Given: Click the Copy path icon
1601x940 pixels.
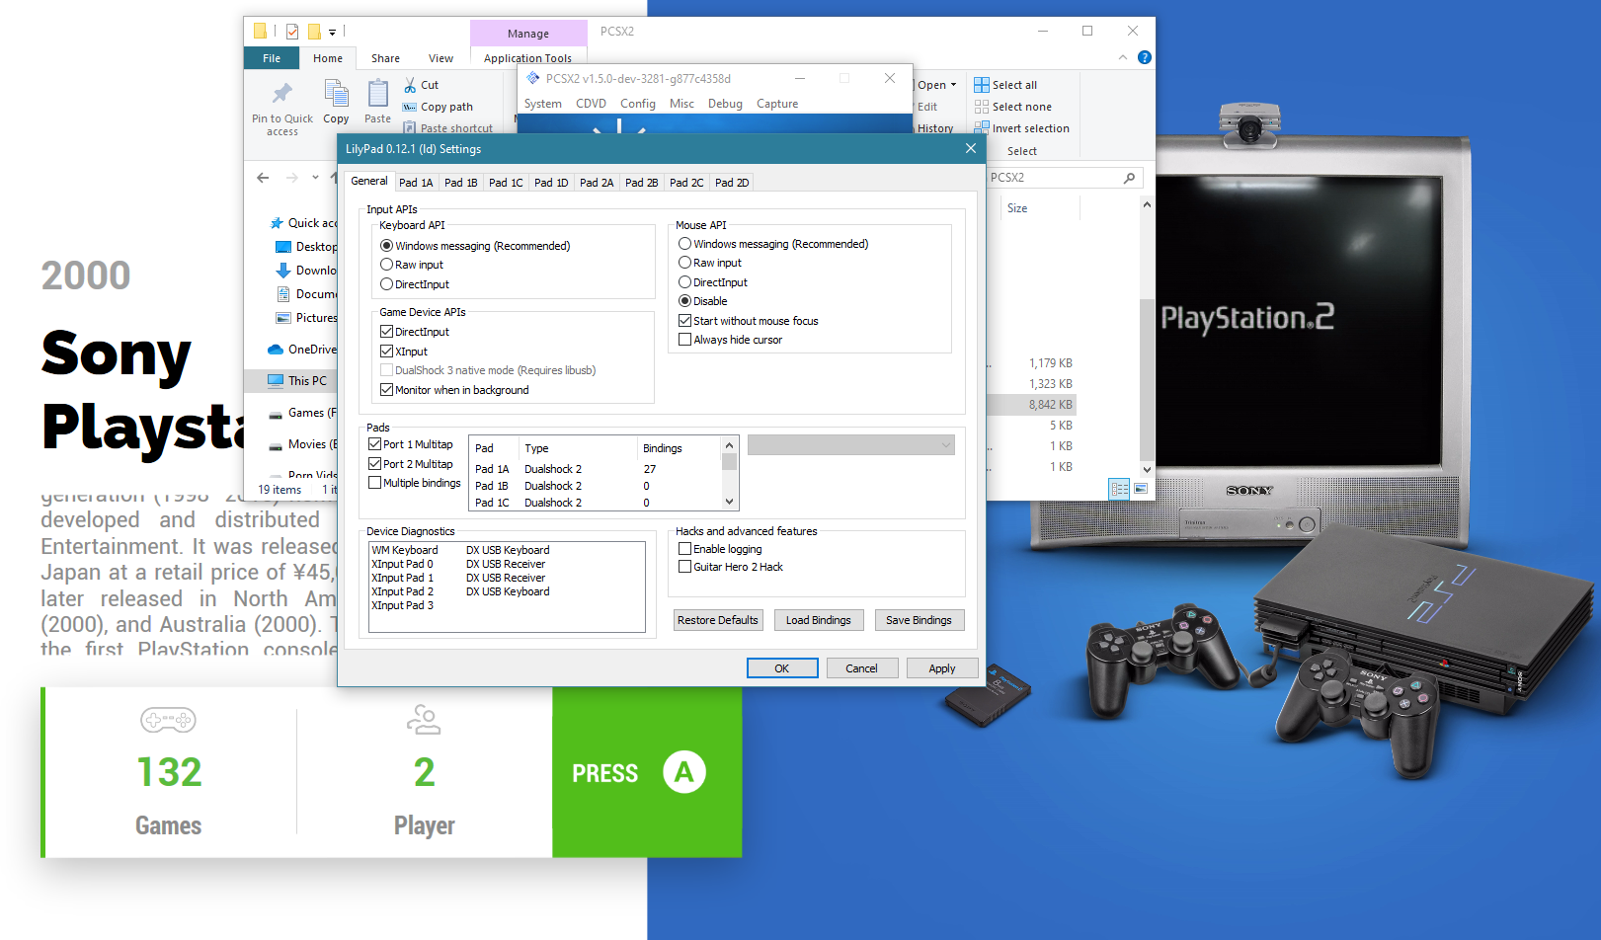Looking at the screenshot, I should pos(410,107).
